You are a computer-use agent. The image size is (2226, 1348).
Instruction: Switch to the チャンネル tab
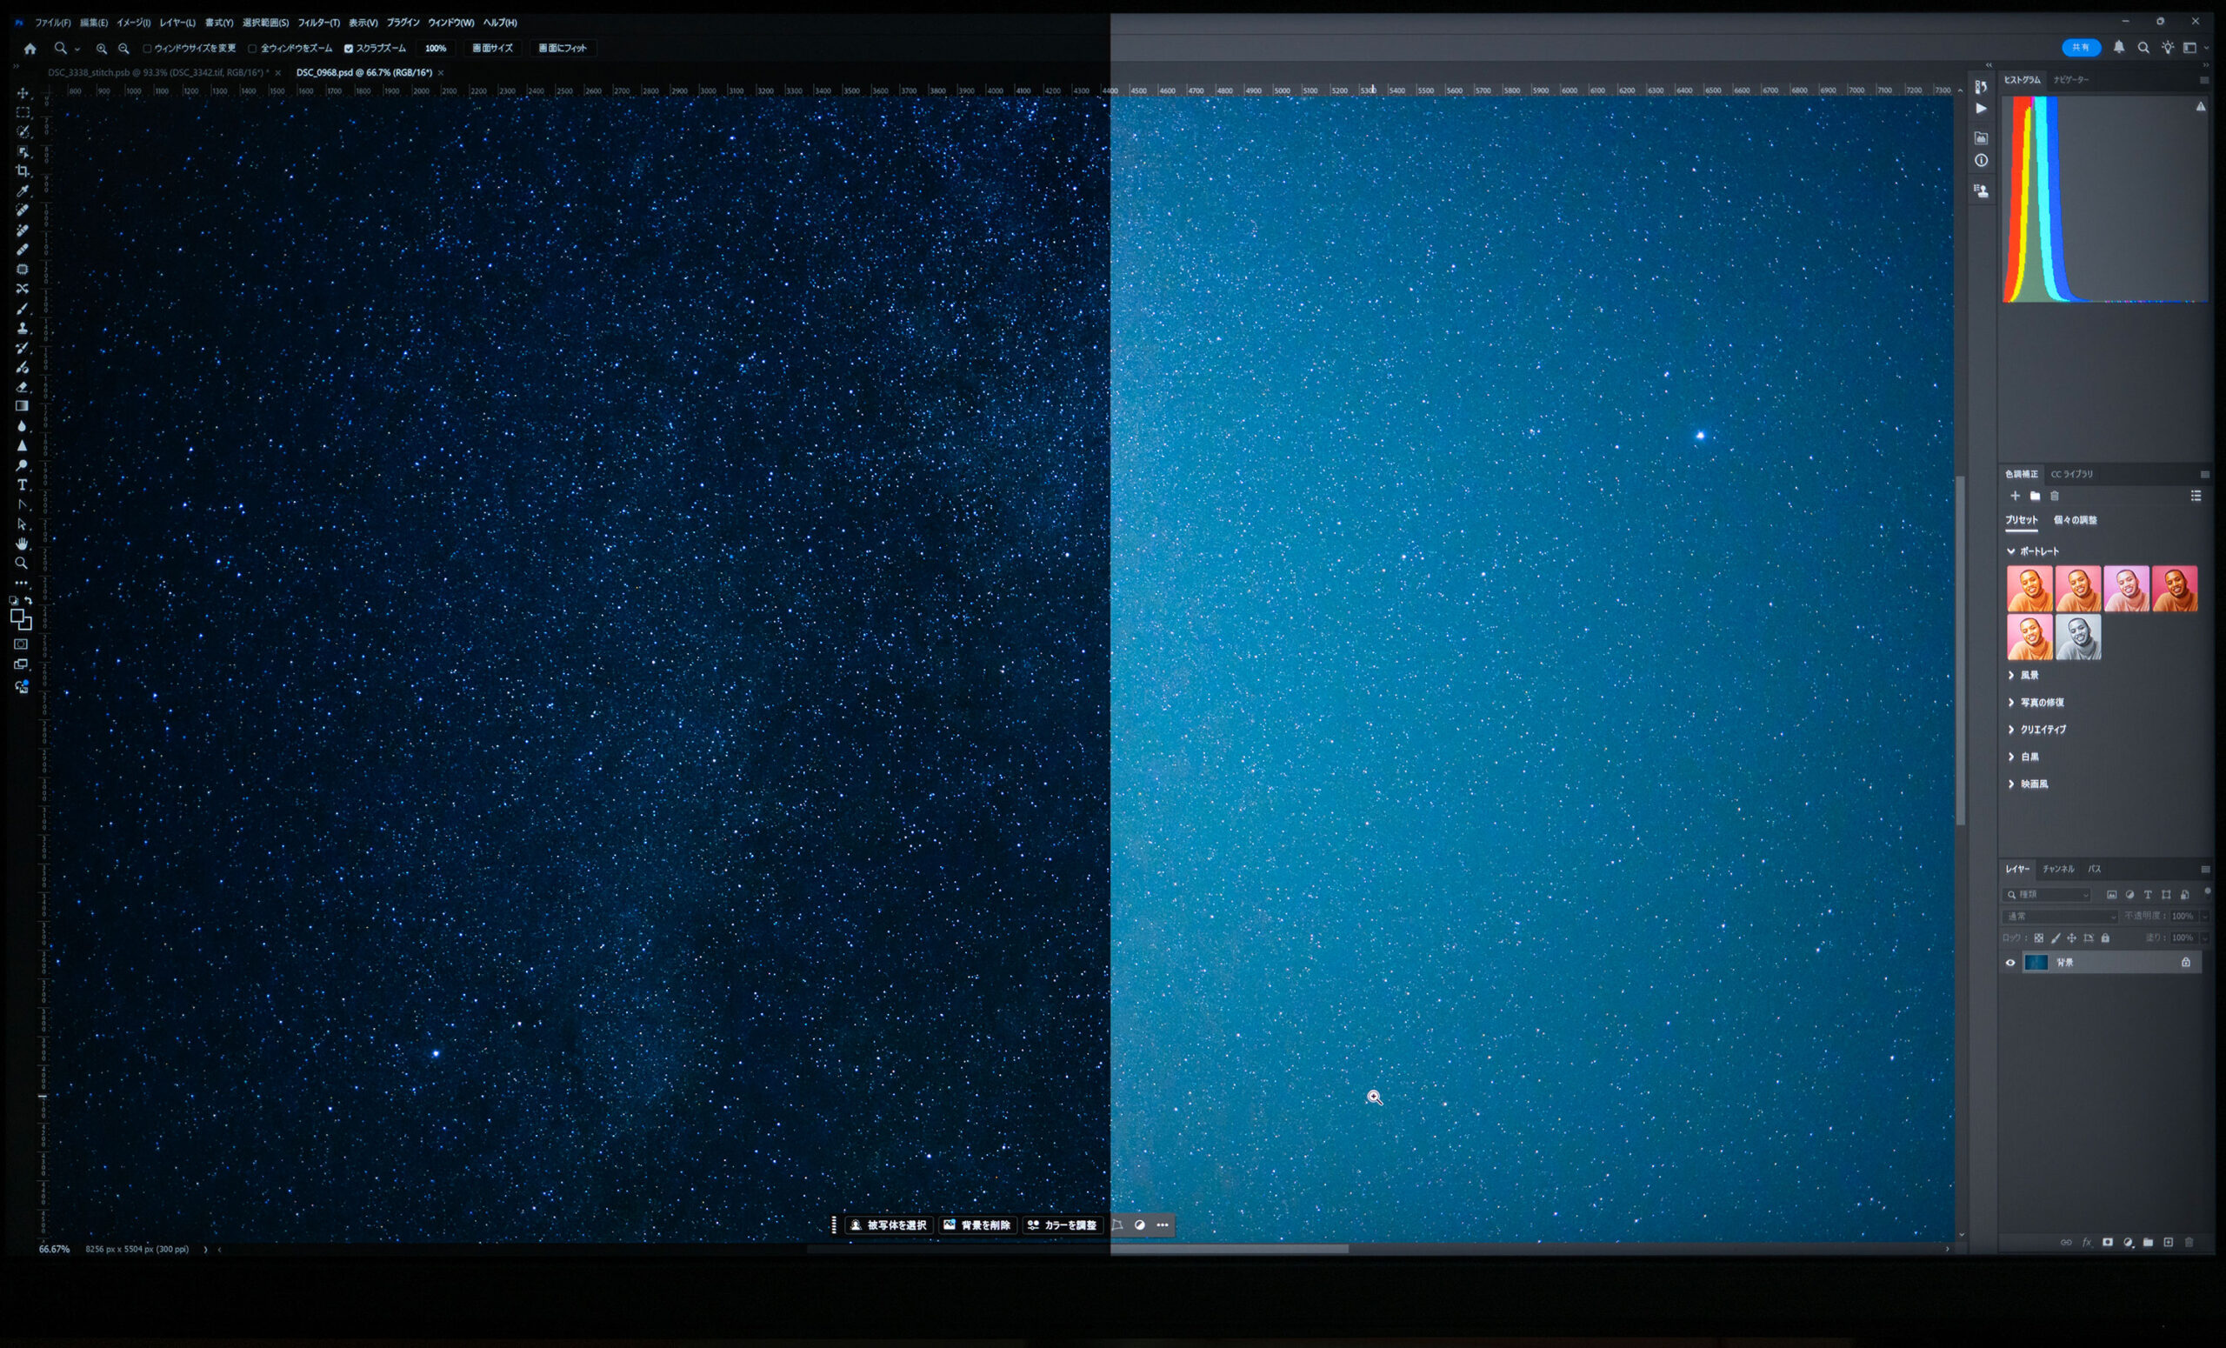click(x=2058, y=869)
